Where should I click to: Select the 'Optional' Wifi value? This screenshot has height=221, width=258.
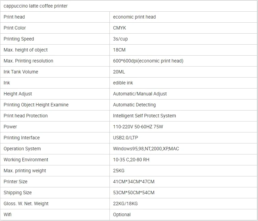click(122, 214)
